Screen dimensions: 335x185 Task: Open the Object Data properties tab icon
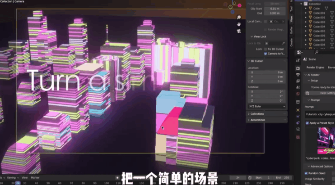click(x=298, y=129)
